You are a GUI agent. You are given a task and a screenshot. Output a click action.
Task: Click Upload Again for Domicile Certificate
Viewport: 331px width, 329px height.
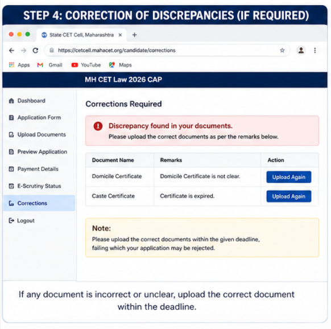coord(288,177)
